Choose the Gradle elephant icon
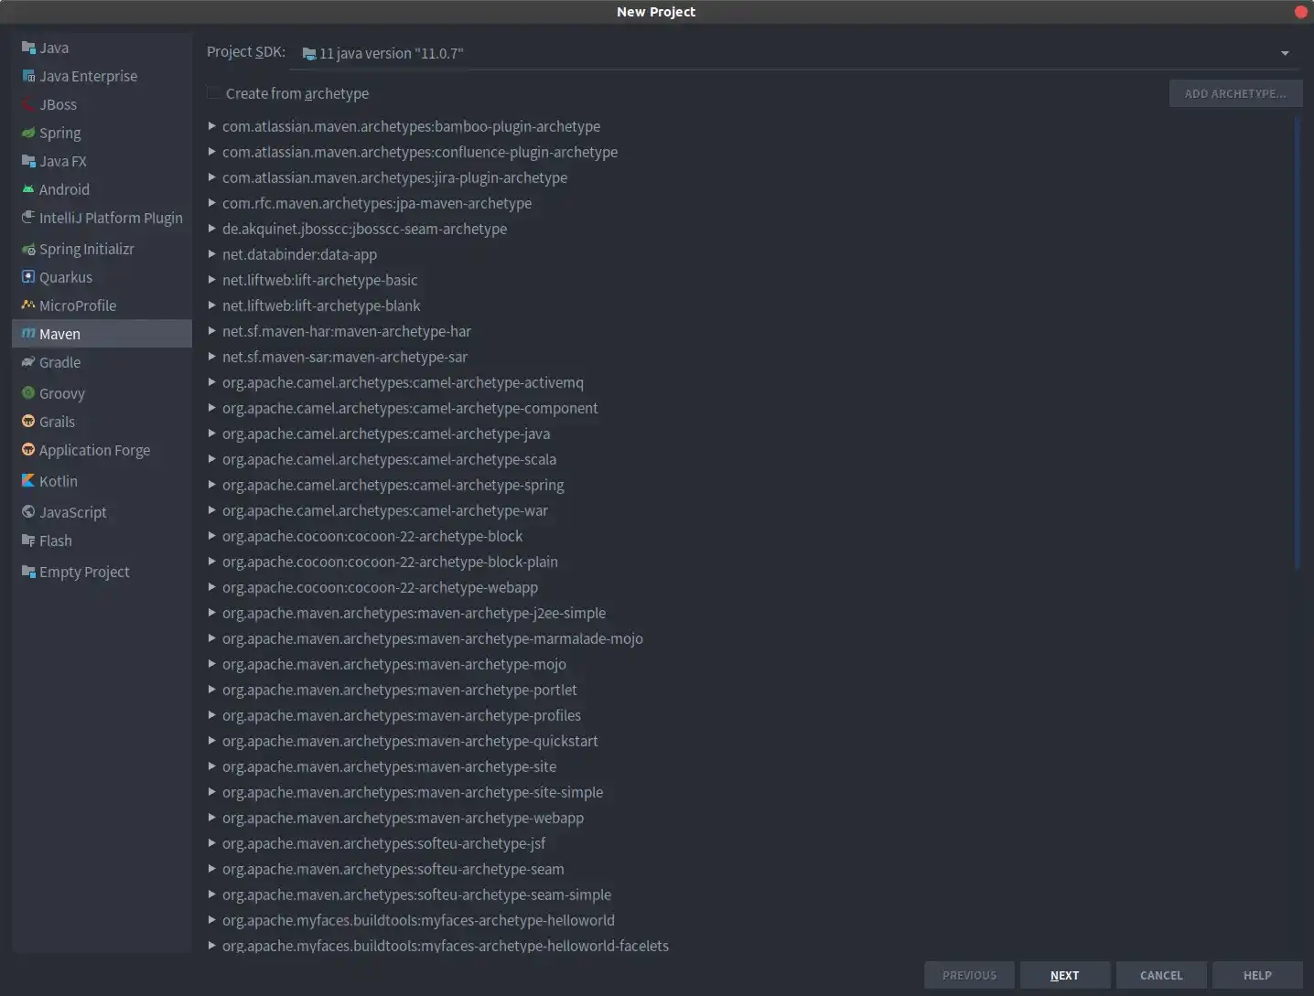The image size is (1314, 996). pyautogui.click(x=28, y=362)
